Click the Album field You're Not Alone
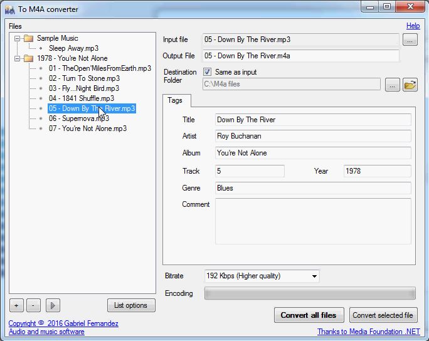This screenshot has width=429, height=341. point(313,153)
